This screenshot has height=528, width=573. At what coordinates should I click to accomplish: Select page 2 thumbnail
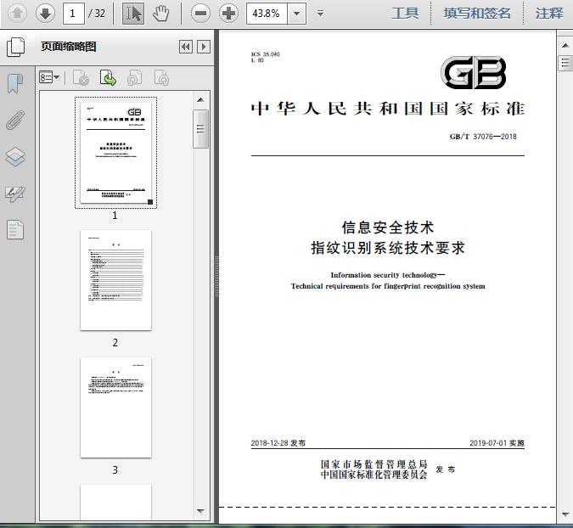(x=115, y=280)
